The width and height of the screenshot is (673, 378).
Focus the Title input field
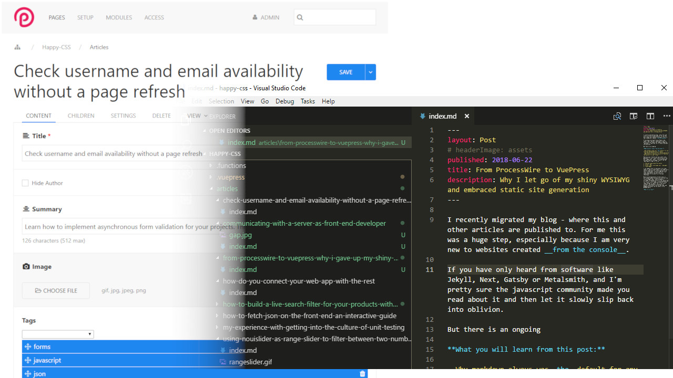click(x=113, y=154)
